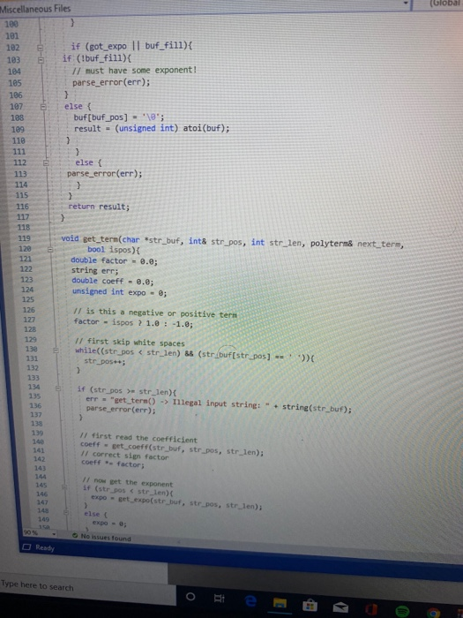Screen dimensions: 463x618
Task: Click the 'coeff = get_coeff(...)' line
Action: (x=172, y=448)
